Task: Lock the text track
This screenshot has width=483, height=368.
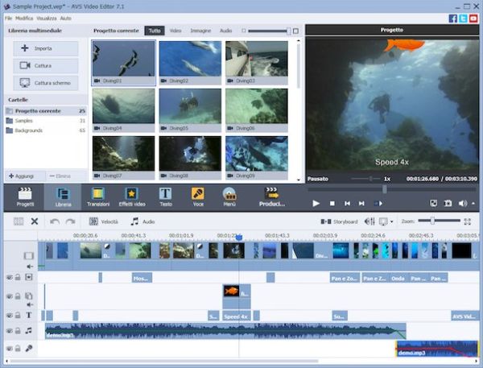Action: point(18,315)
